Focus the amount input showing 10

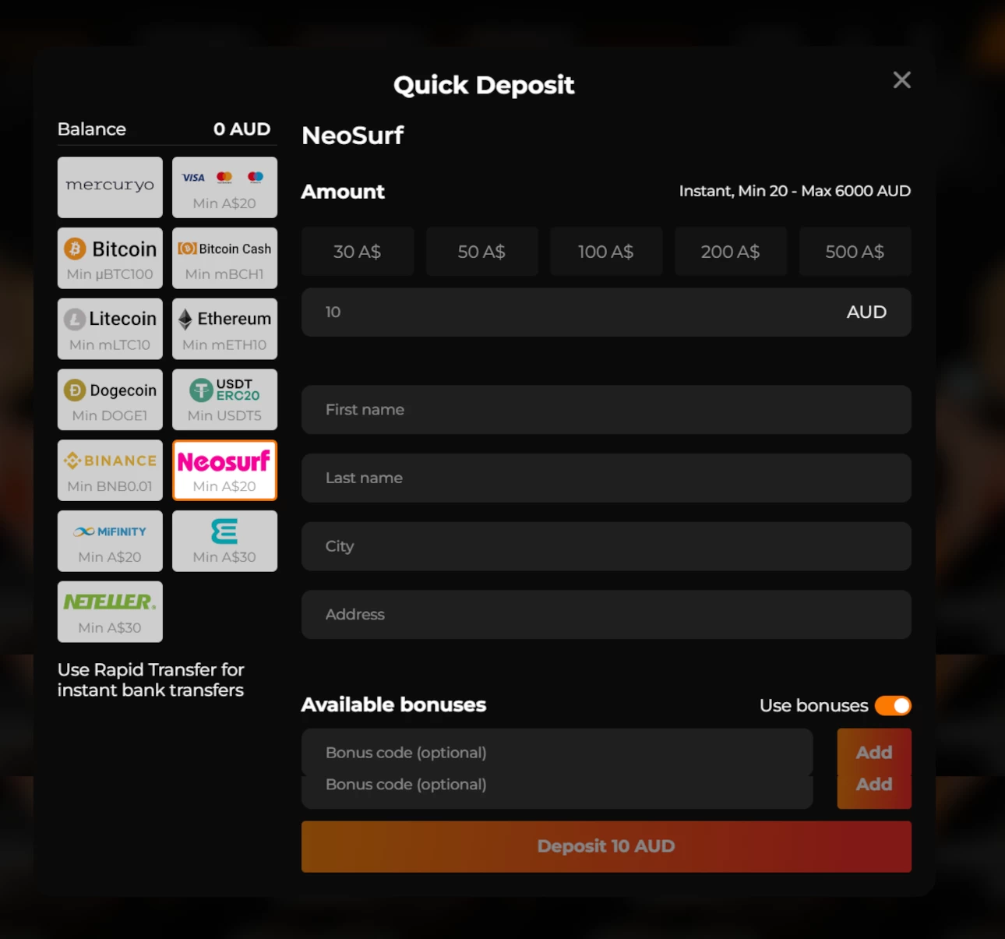[606, 312]
